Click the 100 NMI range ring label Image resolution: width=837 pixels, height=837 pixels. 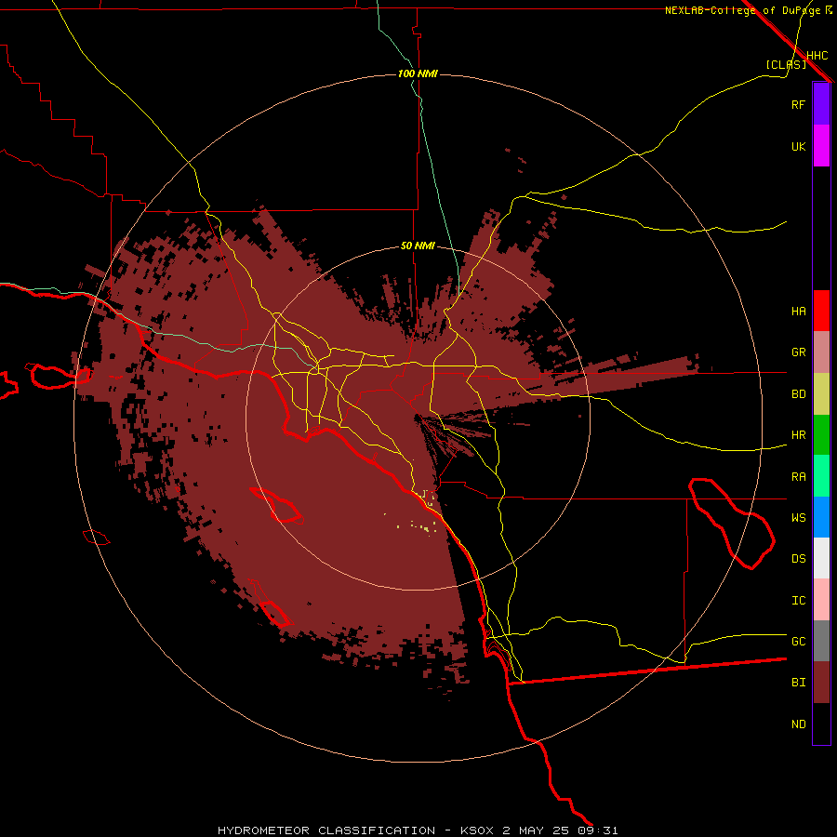coord(418,73)
